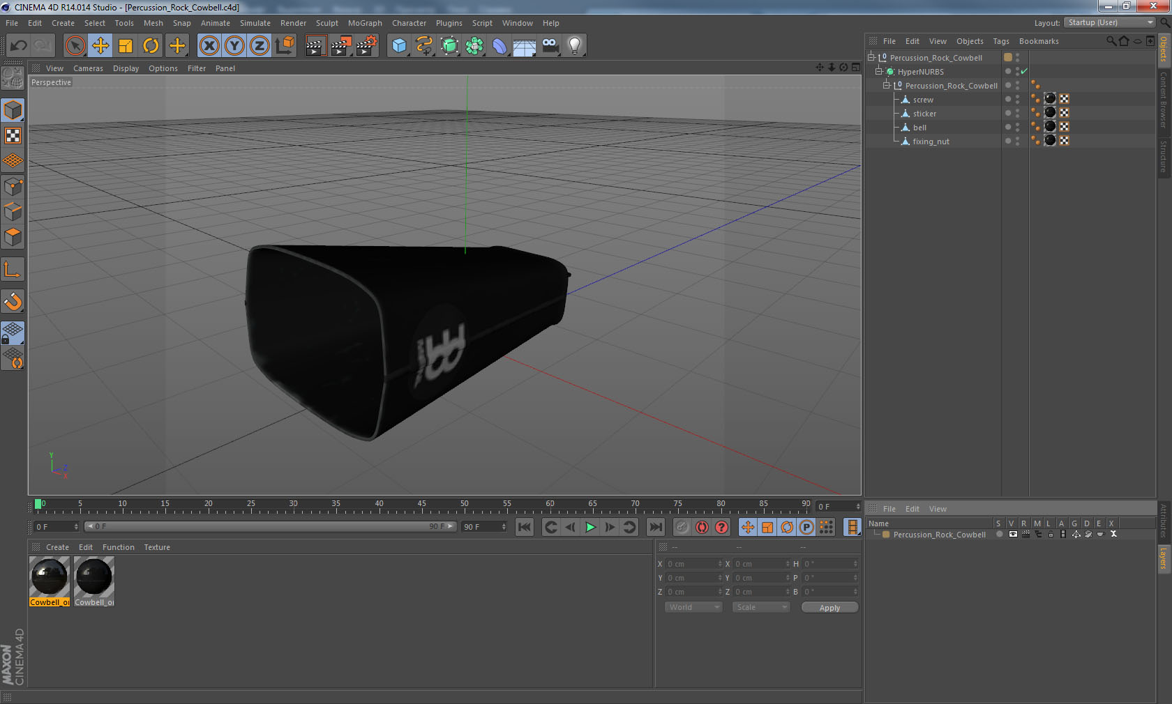Click the coordinate system icon
The height and width of the screenshot is (704, 1172).
pyautogui.click(x=285, y=46)
